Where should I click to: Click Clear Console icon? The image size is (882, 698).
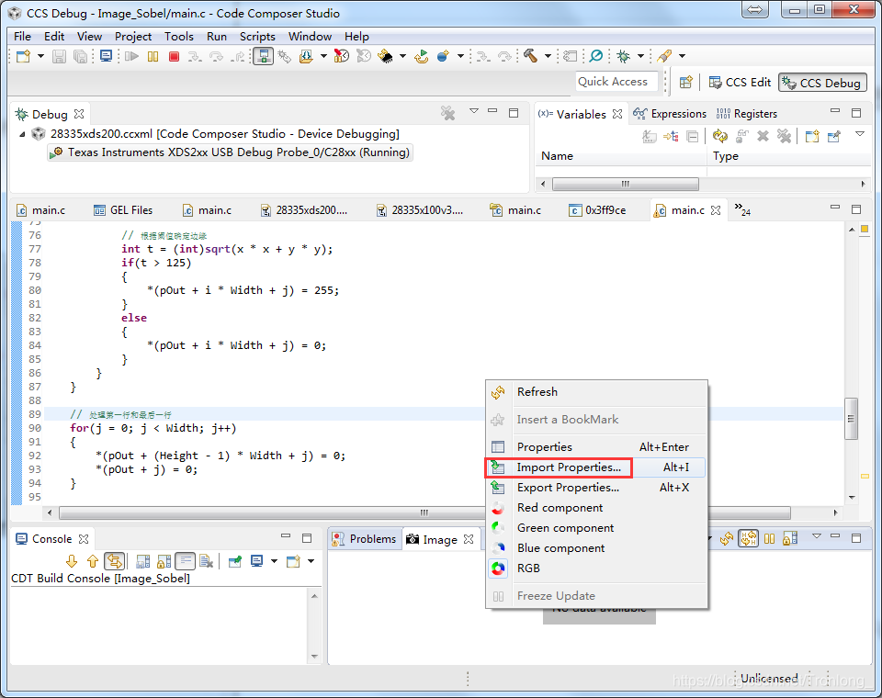click(207, 561)
